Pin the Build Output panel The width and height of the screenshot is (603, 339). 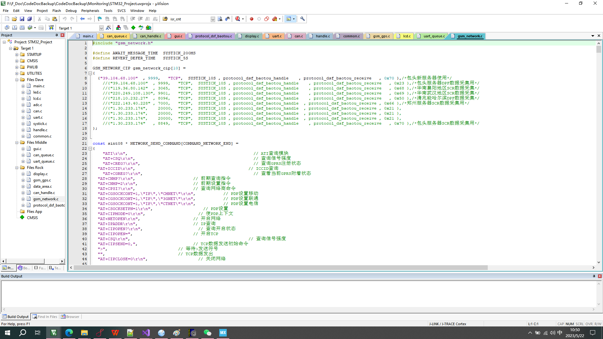click(594, 276)
